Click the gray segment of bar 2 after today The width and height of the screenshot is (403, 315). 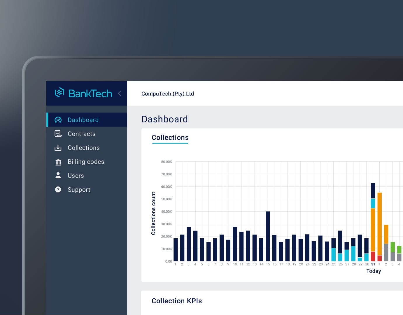[x=386, y=252]
